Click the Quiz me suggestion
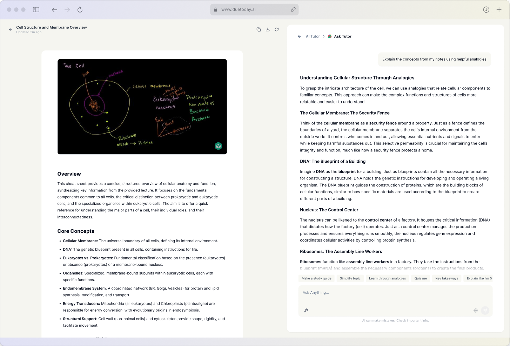The image size is (510, 346). click(x=420, y=278)
